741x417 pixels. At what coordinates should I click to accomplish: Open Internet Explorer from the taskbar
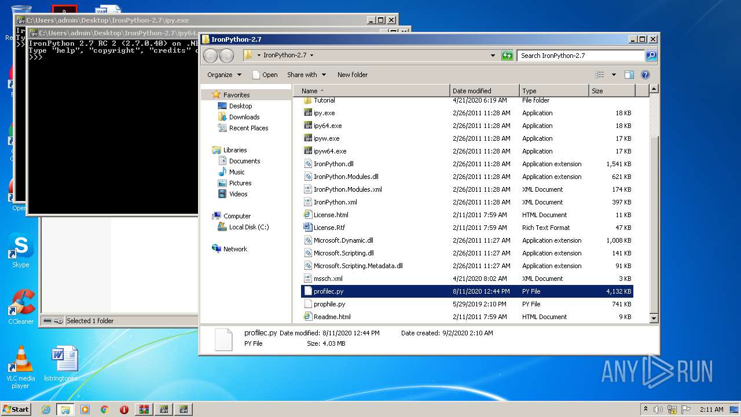[x=46, y=409]
